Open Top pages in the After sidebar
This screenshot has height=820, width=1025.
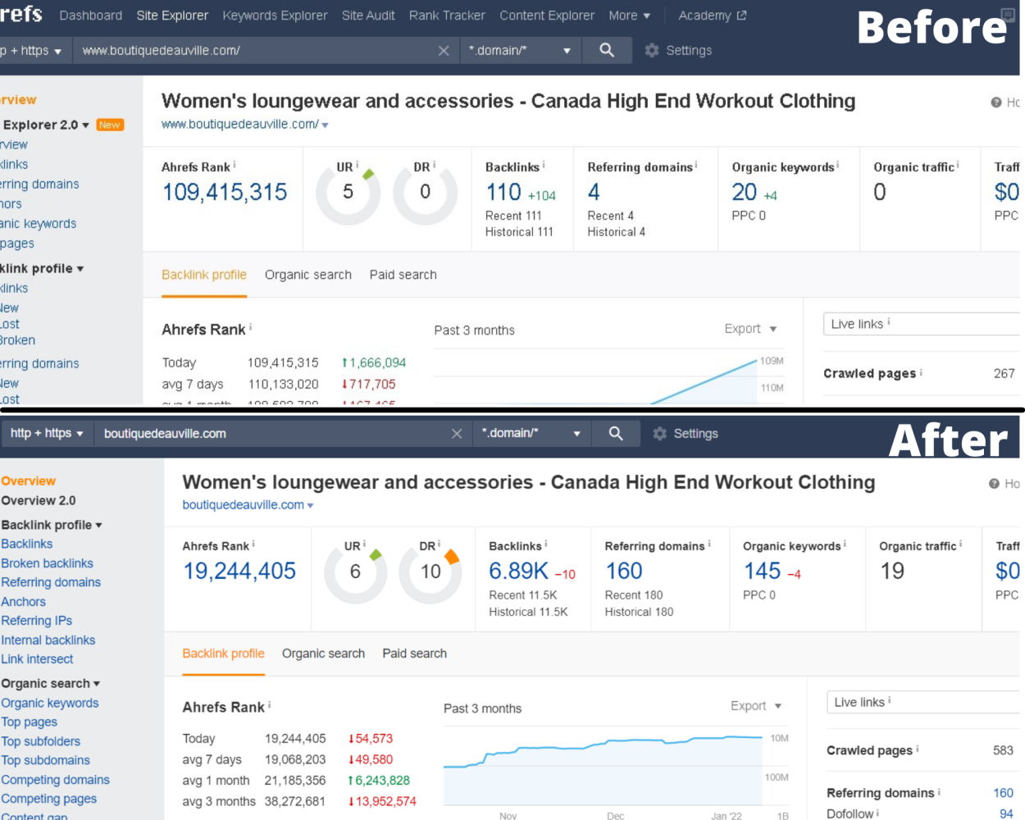[29, 722]
